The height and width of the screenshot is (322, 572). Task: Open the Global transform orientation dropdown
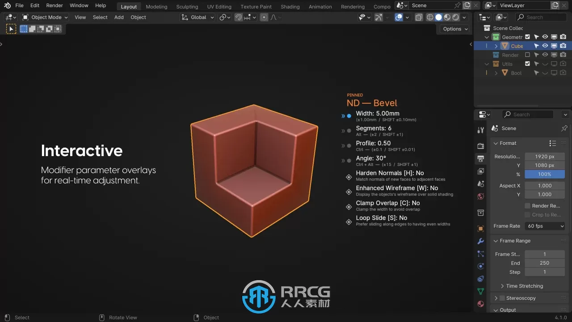click(198, 17)
